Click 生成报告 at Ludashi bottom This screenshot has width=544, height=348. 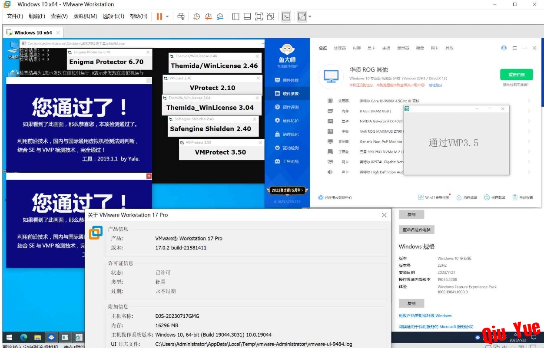(523, 197)
